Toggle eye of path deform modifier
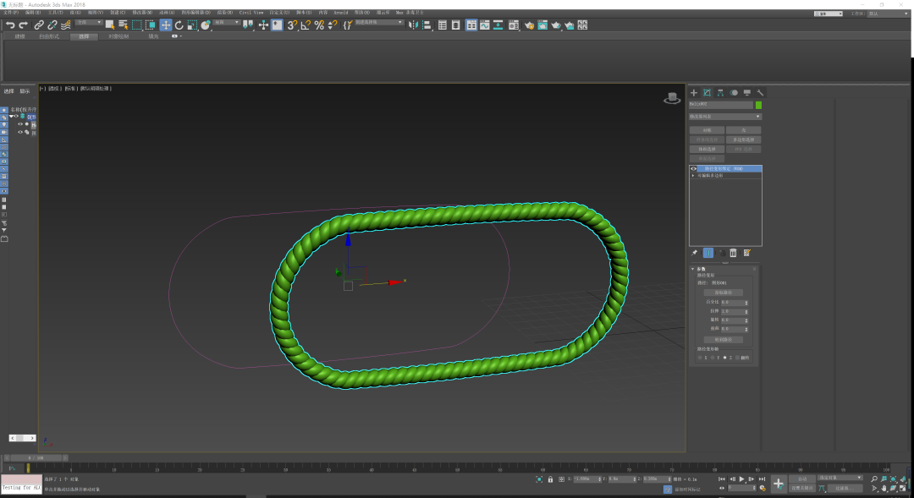Viewport: 914px width, 498px height. (x=694, y=168)
